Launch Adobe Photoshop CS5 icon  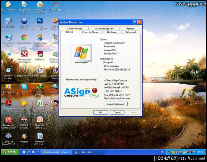coord(40,24)
